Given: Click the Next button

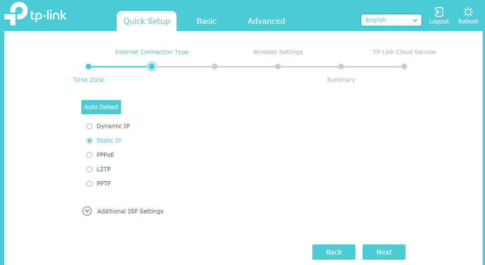Looking at the screenshot, I should 384,252.
